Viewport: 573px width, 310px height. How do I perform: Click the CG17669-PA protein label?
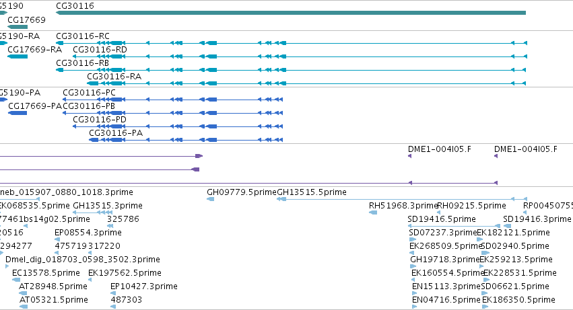click(x=35, y=106)
